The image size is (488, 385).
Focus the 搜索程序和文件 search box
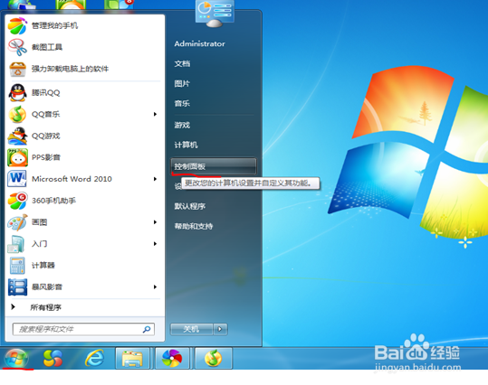pyautogui.click(x=83, y=329)
